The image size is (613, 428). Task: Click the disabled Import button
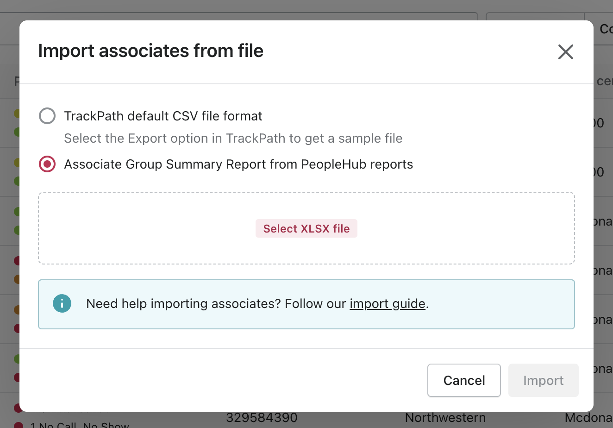tap(543, 380)
